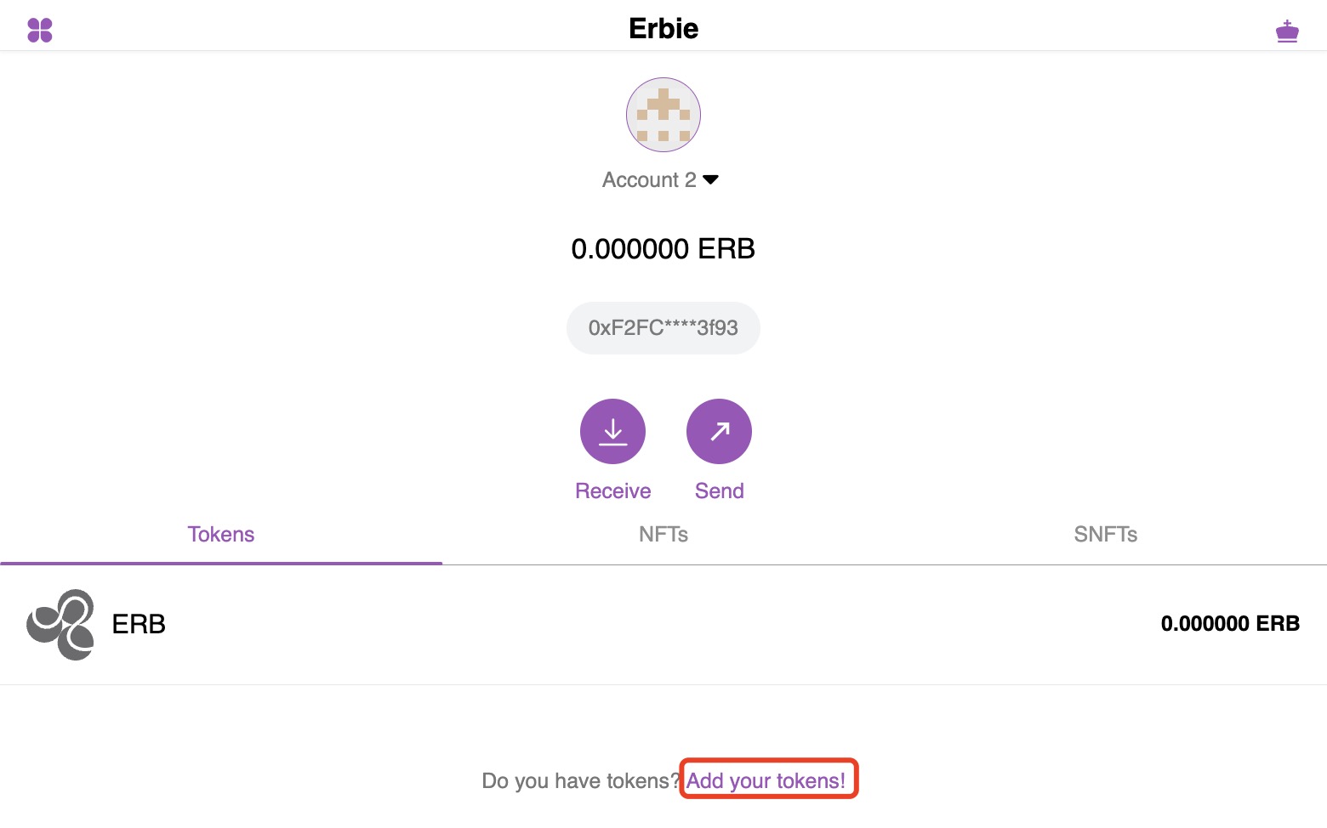Viewport: 1327px width, 828px height.
Task: Click the pixelated account avatar
Action: coord(663,115)
